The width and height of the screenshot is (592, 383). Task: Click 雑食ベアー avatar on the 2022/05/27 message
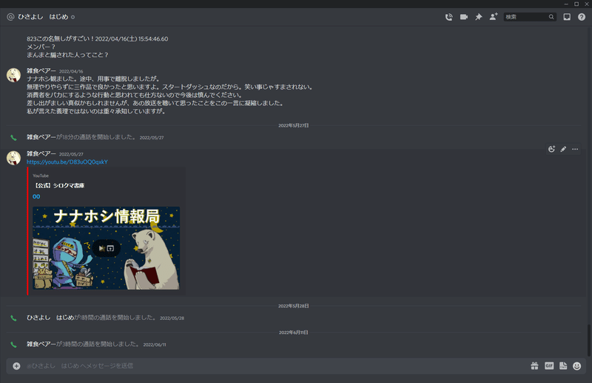pos(13,158)
